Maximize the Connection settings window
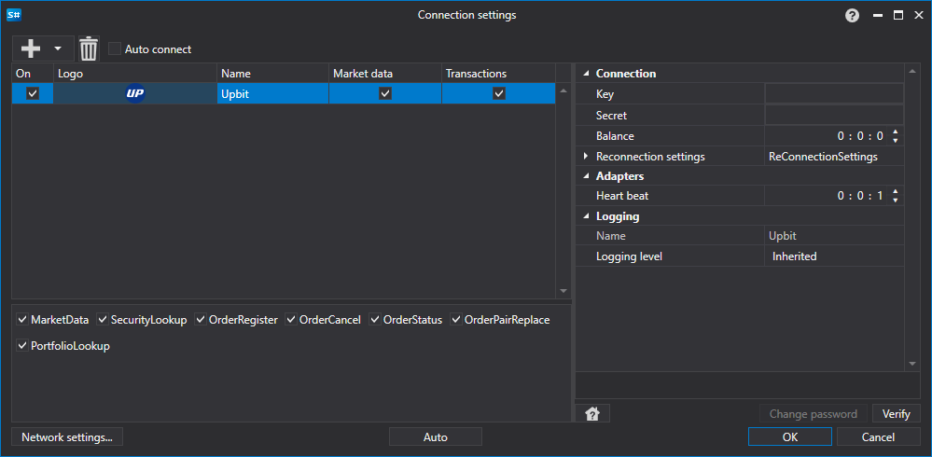Screen dimensions: 932x457 tap(898, 16)
